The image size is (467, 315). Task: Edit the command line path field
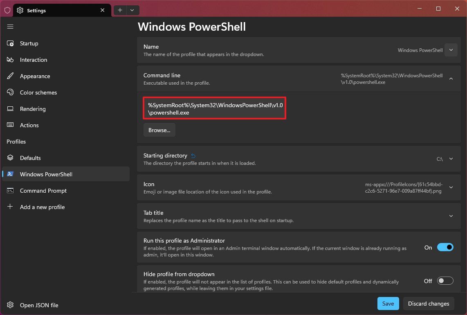click(214, 108)
